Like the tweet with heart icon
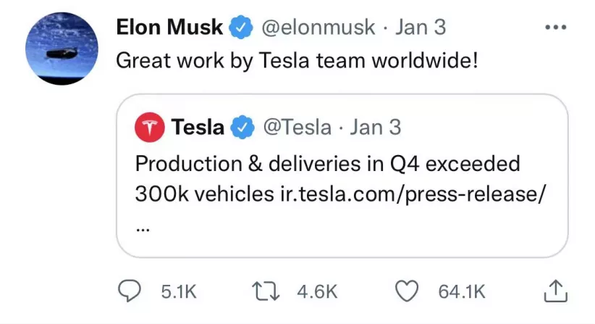The height and width of the screenshot is (324, 595). (x=407, y=291)
